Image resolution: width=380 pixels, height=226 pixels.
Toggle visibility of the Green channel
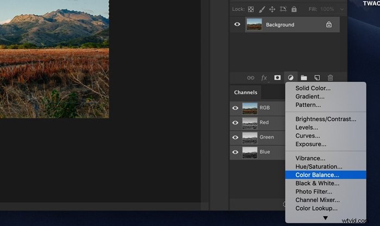[235, 138]
